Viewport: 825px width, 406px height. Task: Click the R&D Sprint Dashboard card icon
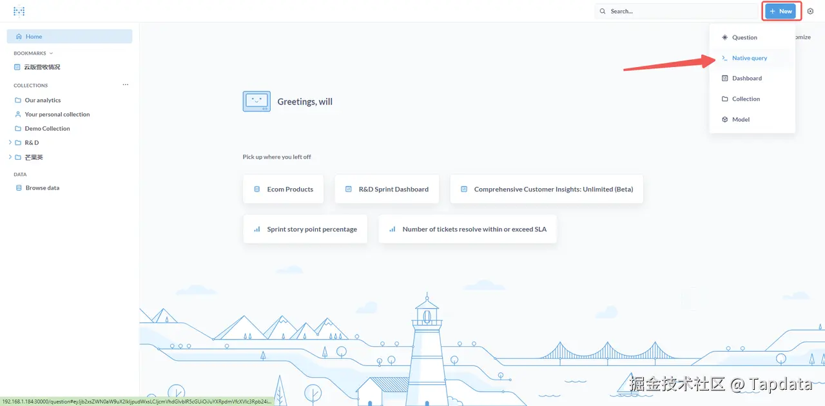click(349, 189)
